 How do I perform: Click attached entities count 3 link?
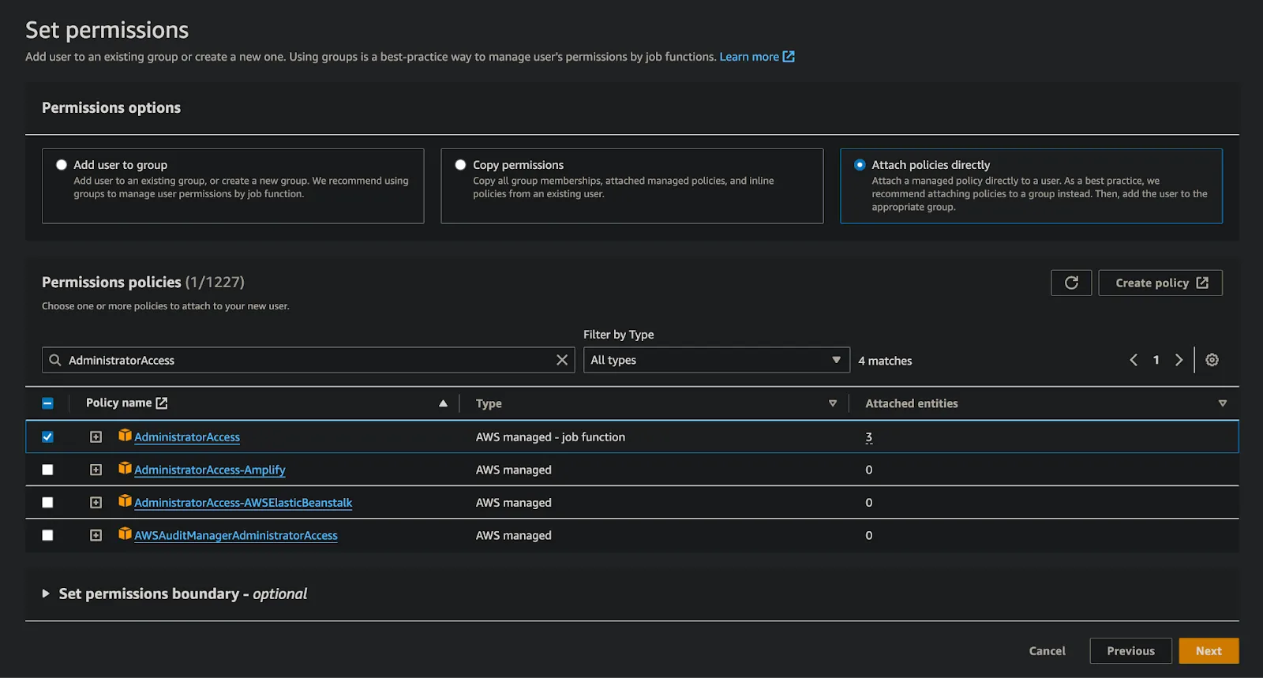868,436
